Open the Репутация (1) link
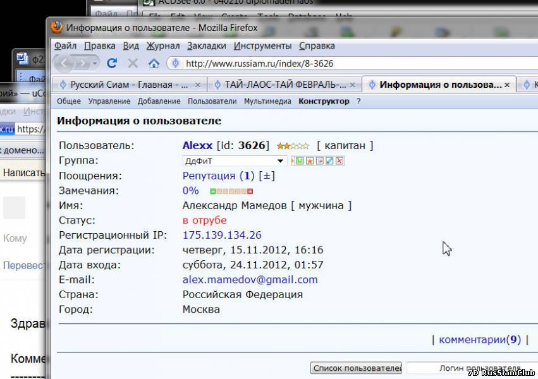Screen dimensions: 538x379 (218, 176)
